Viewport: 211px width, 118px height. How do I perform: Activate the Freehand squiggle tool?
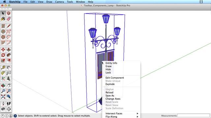[9, 31]
